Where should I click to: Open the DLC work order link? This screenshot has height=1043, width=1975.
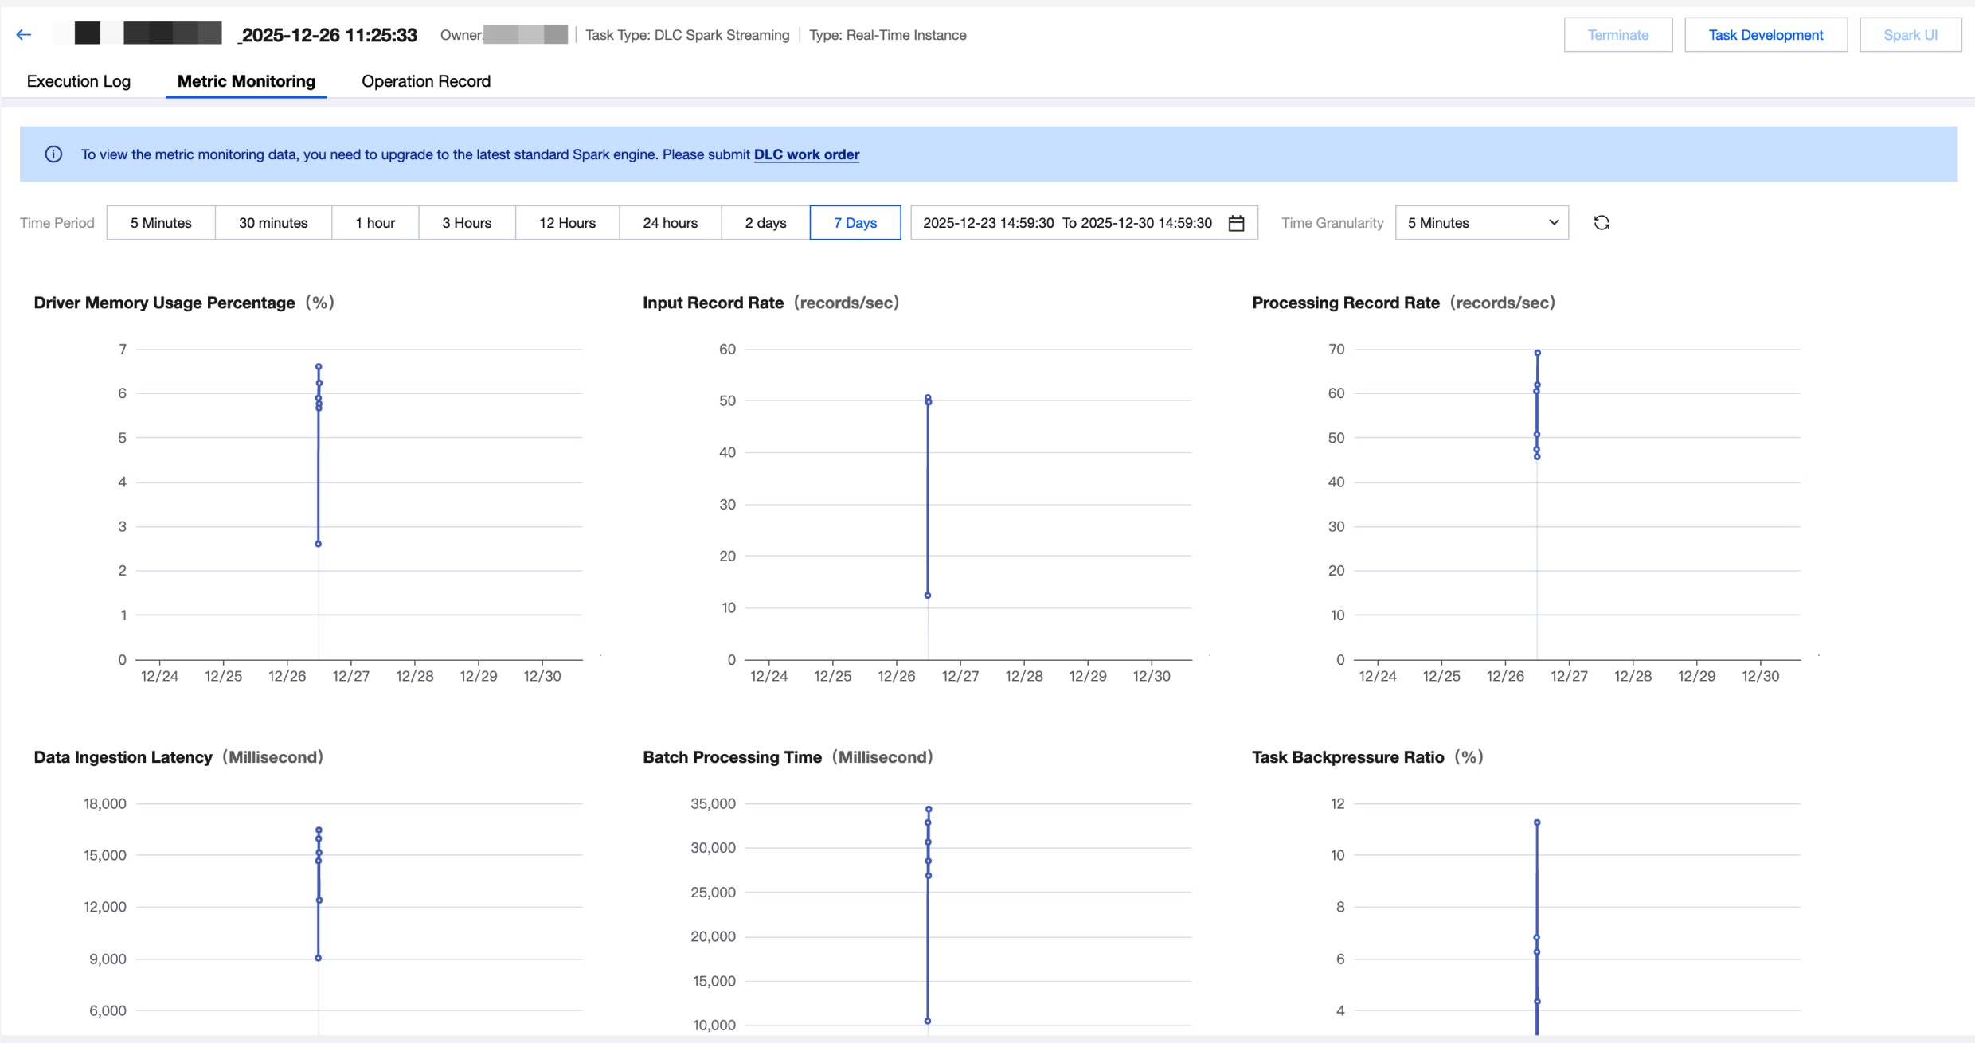(x=806, y=154)
